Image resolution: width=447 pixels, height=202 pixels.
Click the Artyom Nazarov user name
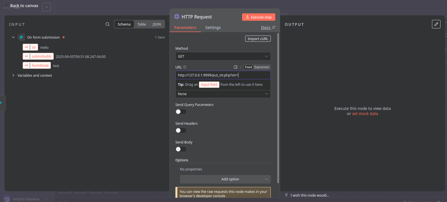click(27, 199)
